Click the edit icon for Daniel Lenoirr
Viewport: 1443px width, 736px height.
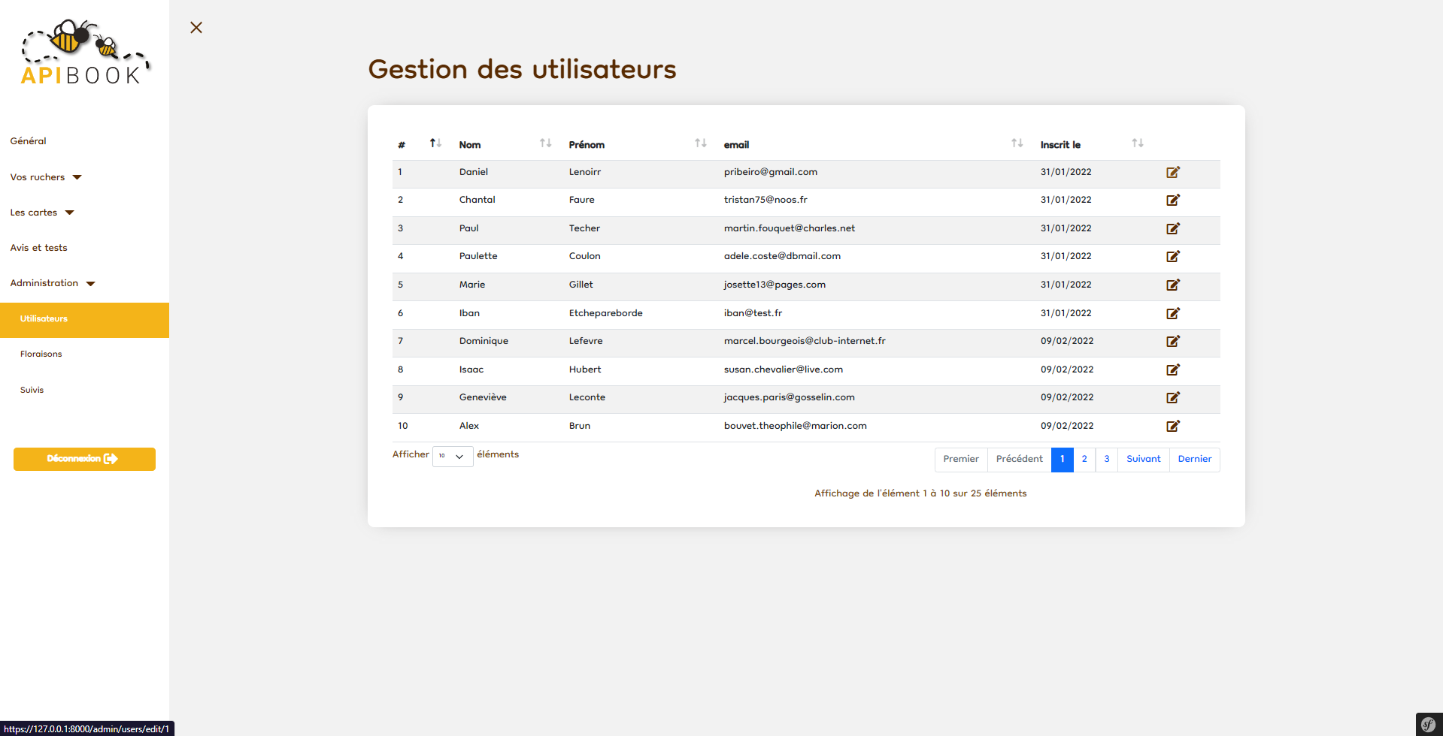[1172, 173]
